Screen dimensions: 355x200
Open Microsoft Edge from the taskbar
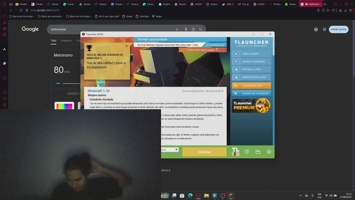pyautogui.click(x=190, y=196)
